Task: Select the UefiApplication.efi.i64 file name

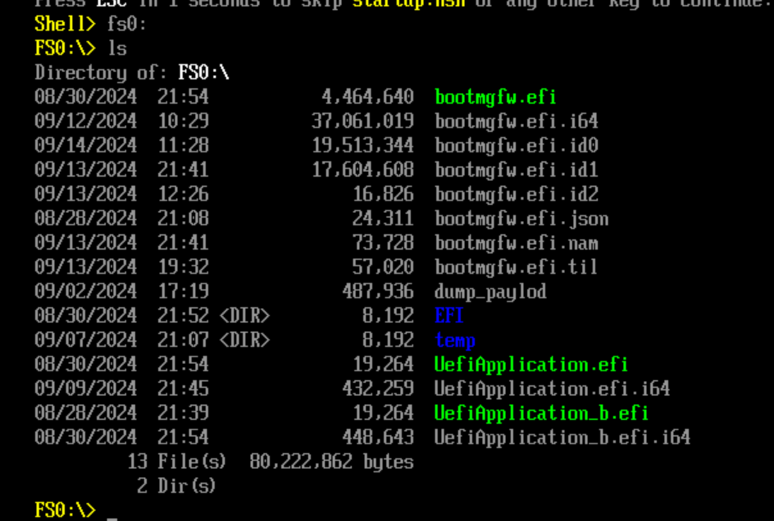Action: tap(552, 389)
